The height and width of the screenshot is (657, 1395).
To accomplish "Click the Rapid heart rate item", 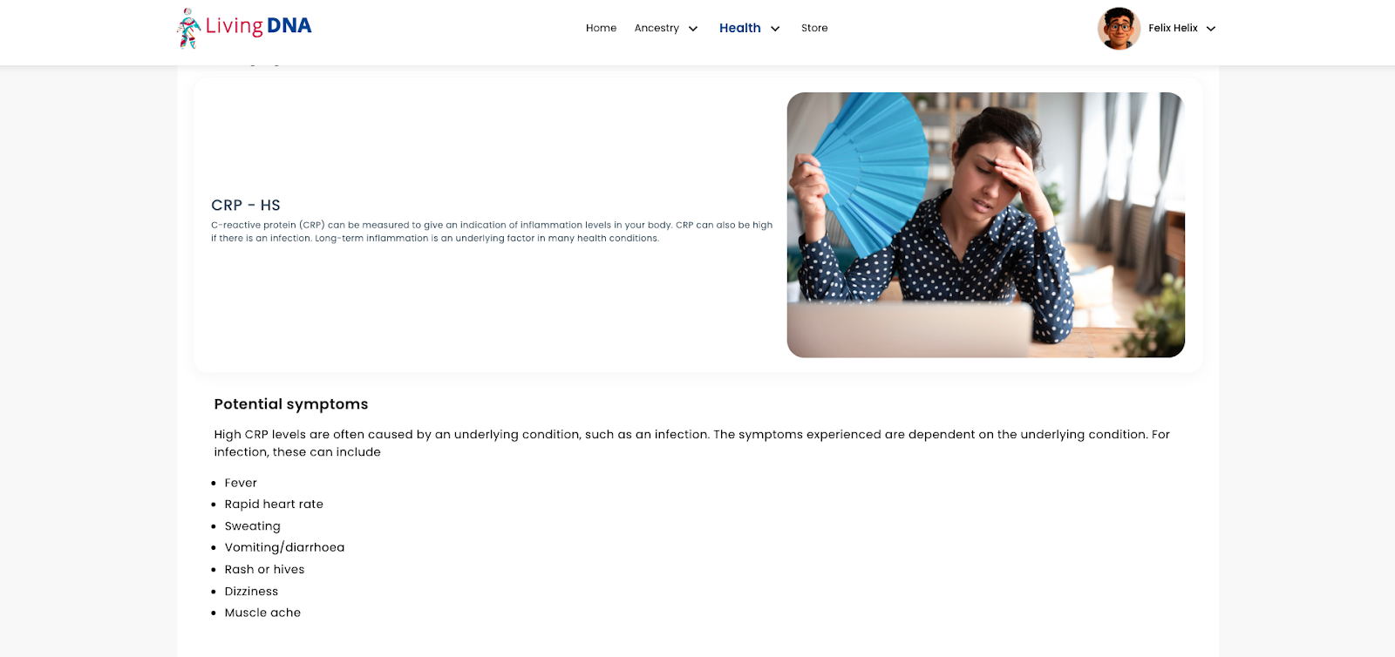I will point(274,504).
